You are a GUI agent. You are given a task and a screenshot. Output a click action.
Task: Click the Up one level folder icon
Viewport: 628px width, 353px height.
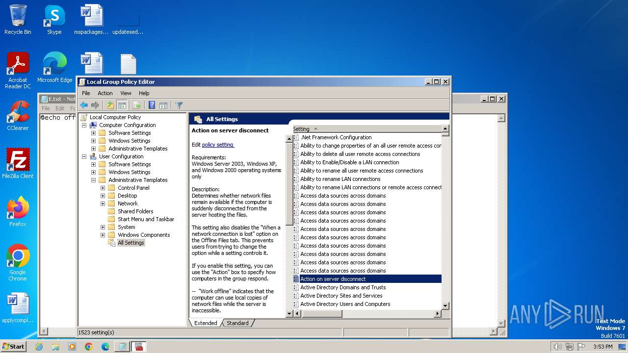tap(110, 105)
